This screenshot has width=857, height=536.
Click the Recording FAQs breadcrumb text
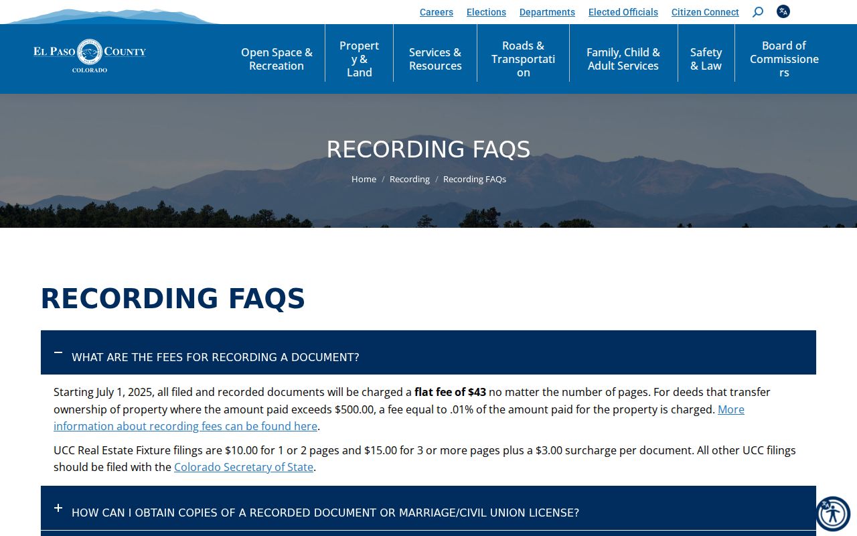(x=475, y=180)
